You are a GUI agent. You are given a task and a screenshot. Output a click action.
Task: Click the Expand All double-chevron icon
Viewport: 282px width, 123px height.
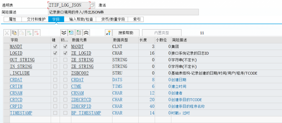(64, 33)
